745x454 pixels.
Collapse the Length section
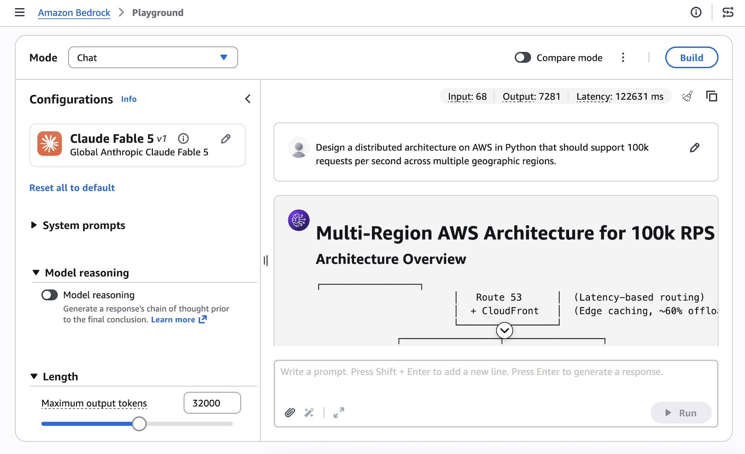(54, 377)
